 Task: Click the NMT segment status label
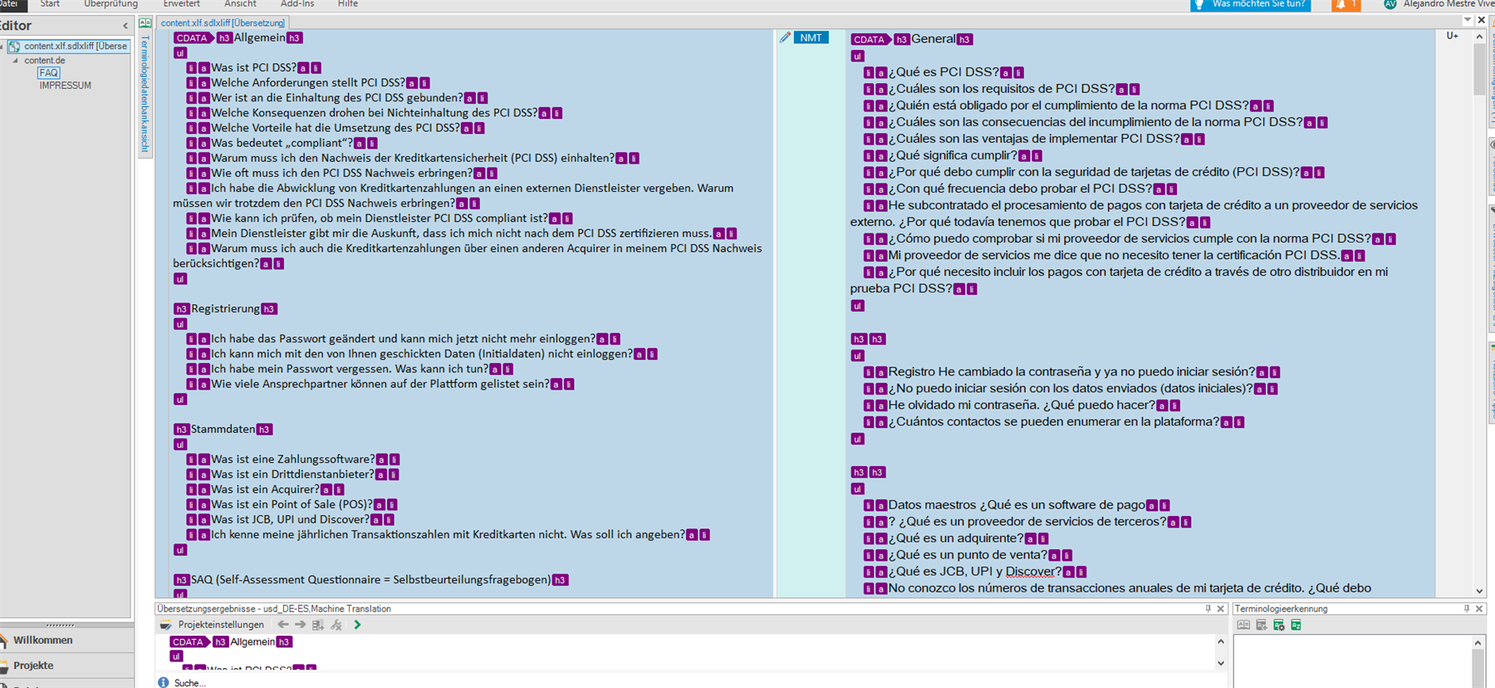pos(811,37)
